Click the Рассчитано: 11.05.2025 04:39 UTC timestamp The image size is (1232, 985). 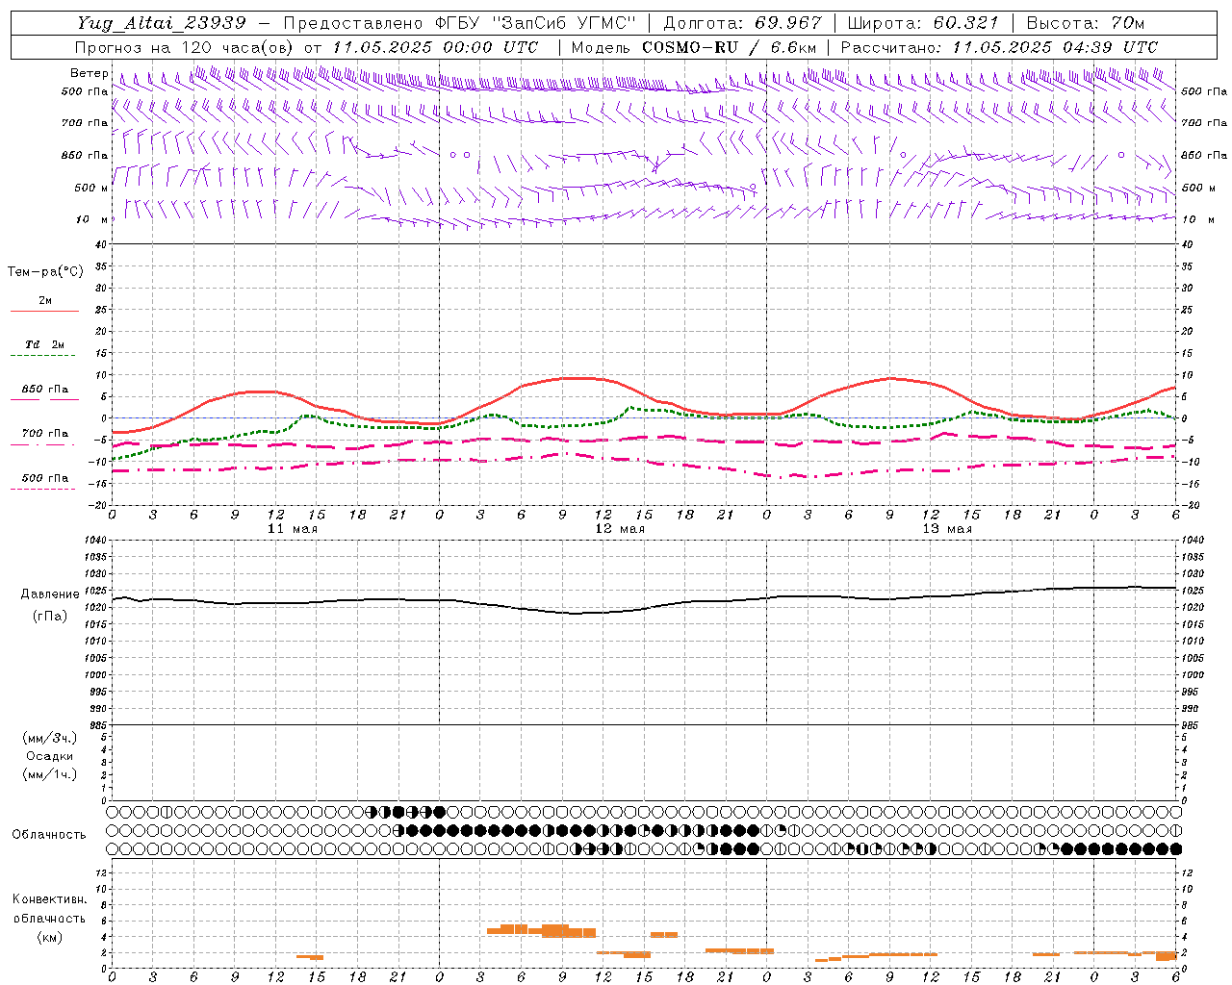999,47
